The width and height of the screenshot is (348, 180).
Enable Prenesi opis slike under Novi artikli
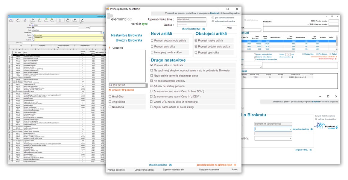point(152,47)
